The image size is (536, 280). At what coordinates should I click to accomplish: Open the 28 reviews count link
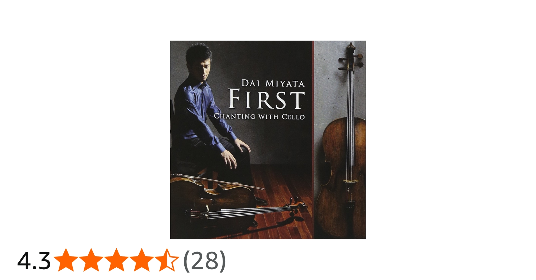coord(204,261)
